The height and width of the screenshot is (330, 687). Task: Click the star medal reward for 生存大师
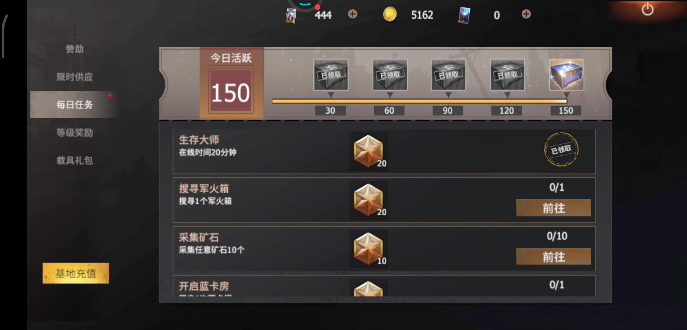369,152
